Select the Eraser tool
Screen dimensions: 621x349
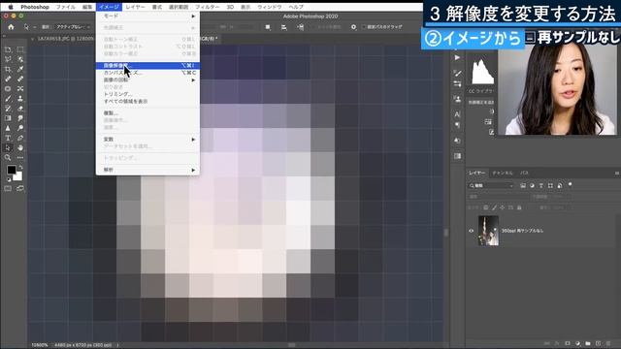(20, 108)
